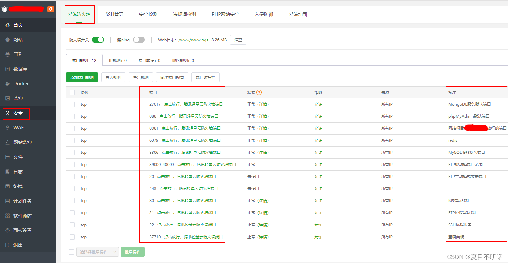Switch to the SSH管理 tab

tap(114, 14)
